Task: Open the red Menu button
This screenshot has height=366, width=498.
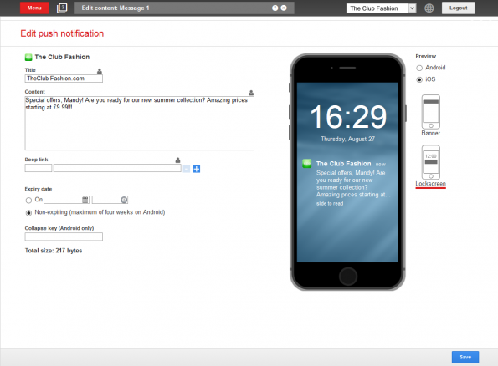Action: tap(34, 8)
